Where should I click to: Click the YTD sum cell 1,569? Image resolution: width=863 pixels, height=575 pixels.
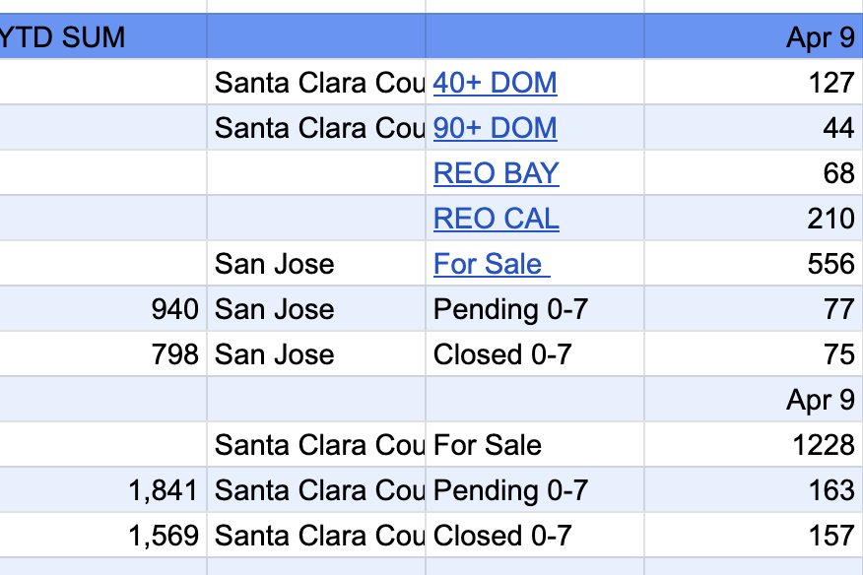[x=103, y=535]
